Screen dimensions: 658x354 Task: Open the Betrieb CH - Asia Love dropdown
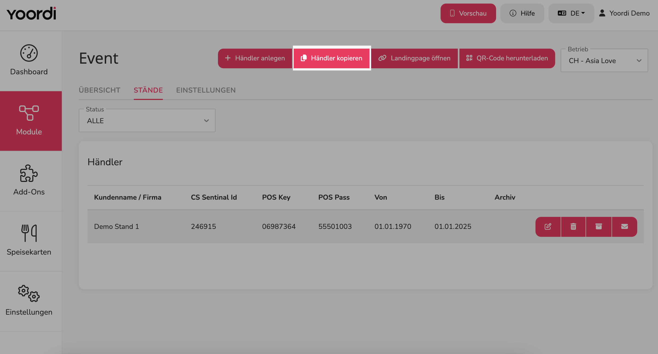click(x=604, y=61)
